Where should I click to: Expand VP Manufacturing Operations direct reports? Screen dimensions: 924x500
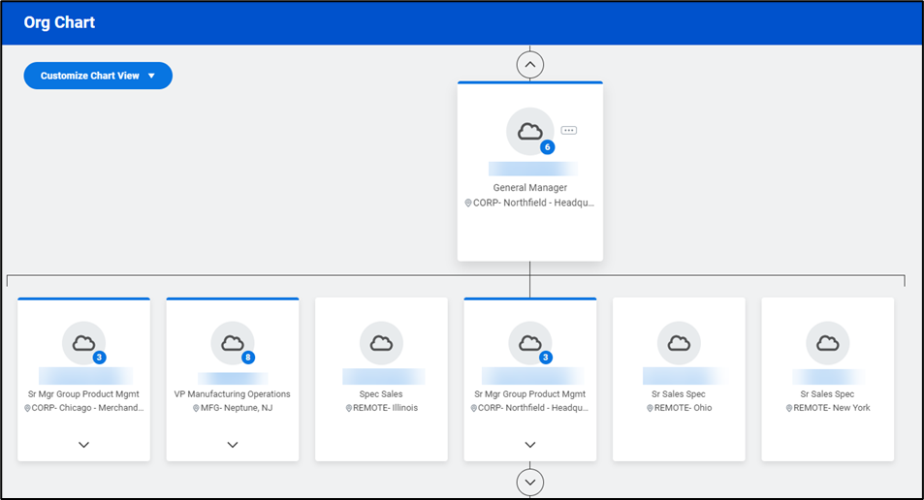tap(232, 445)
